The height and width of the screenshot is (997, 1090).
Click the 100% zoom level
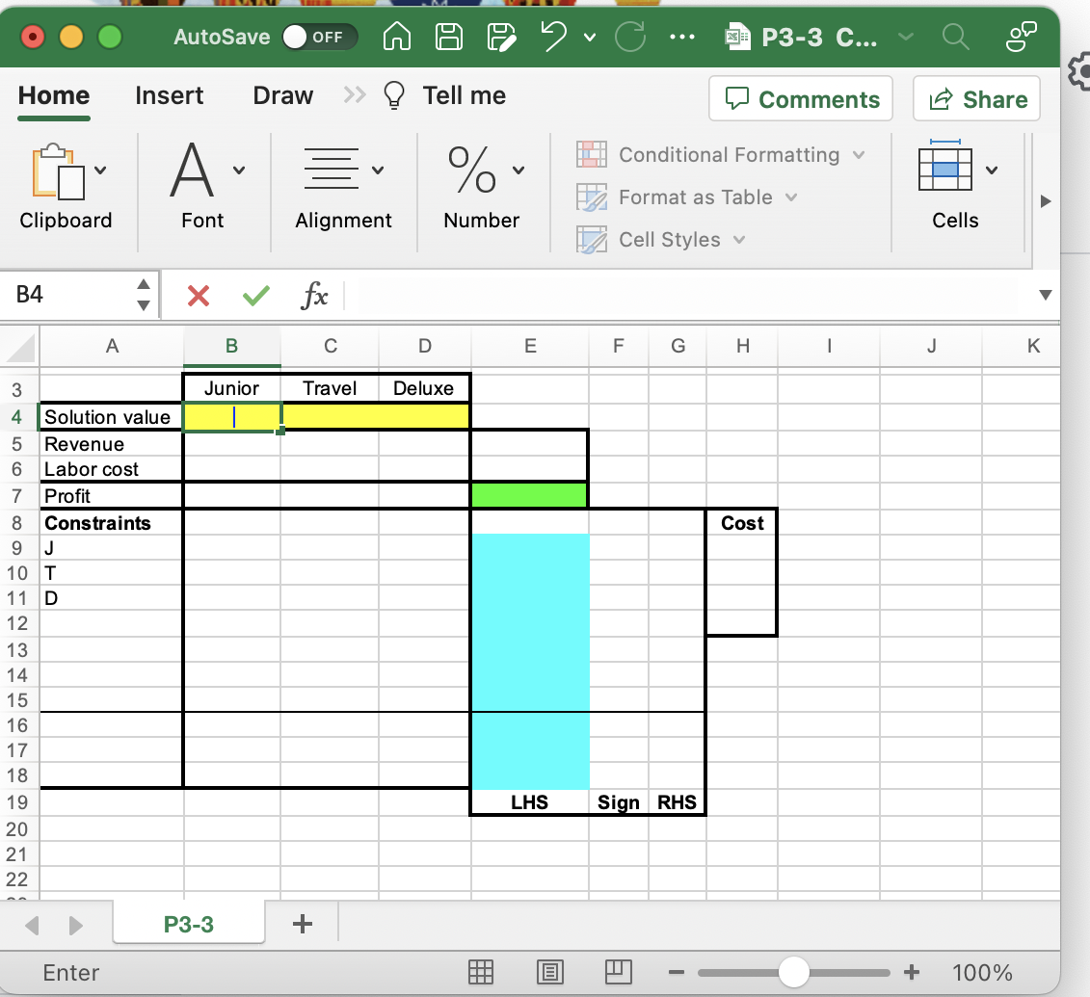click(x=981, y=972)
